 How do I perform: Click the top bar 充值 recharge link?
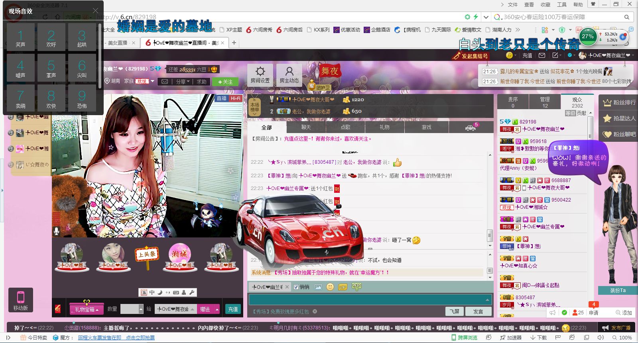tap(527, 55)
